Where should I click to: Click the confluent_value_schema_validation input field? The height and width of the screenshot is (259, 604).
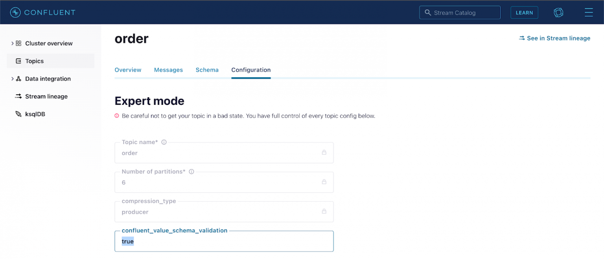[224, 242]
